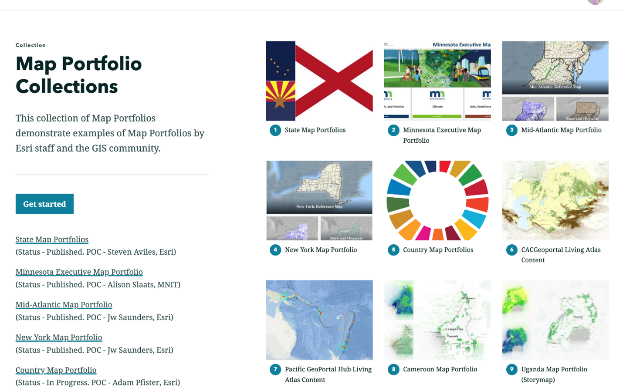Viewport: 623px width, 391px height.
Task: Follow the Country Map Portfolio link
Action: coord(56,370)
